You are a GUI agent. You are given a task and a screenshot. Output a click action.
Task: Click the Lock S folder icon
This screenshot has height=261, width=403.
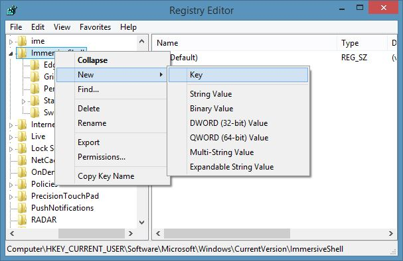coord(22,148)
